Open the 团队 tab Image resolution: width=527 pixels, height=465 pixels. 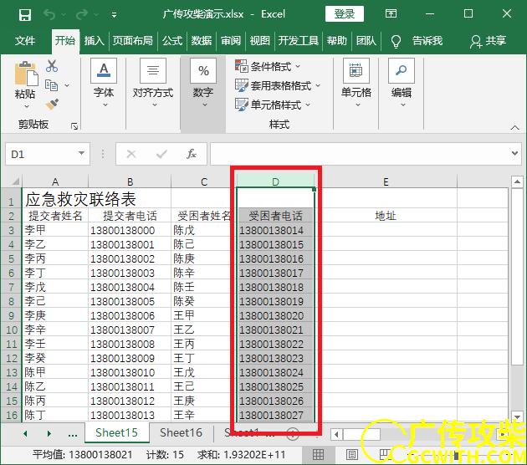(x=366, y=41)
